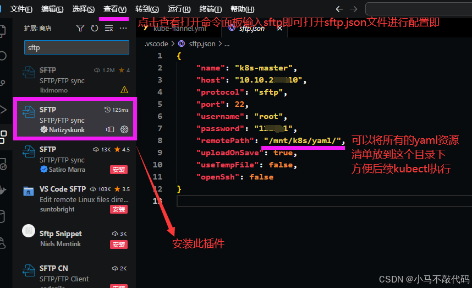Click the breadcrumb ellipsis item
The height and width of the screenshot is (288, 472).
coord(227,44)
